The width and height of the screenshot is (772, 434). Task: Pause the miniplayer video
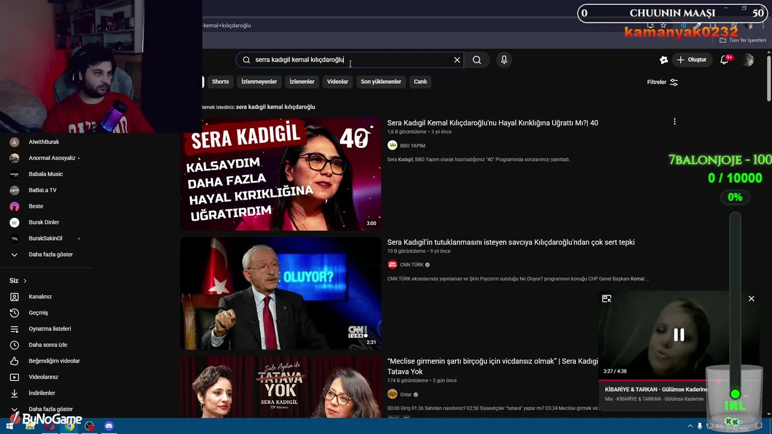click(679, 335)
